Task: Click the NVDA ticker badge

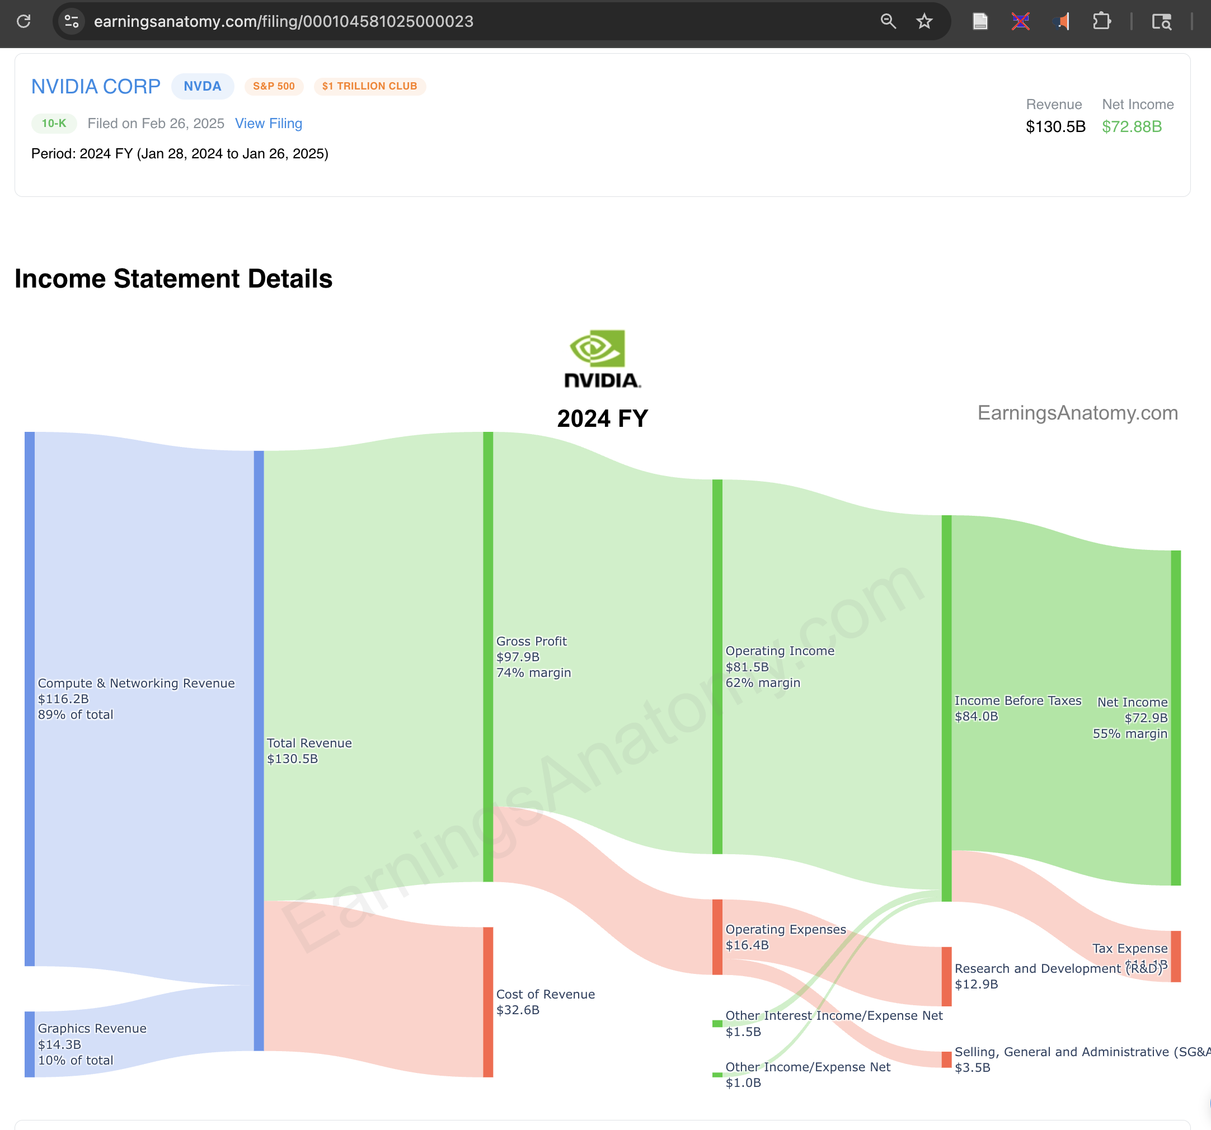Action: (x=202, y=87)
